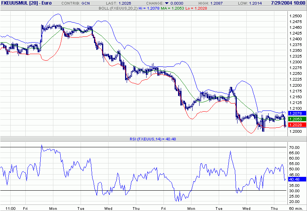Click the first Tue date label
The height and width of the screenshot is (211, 307).
81,208
